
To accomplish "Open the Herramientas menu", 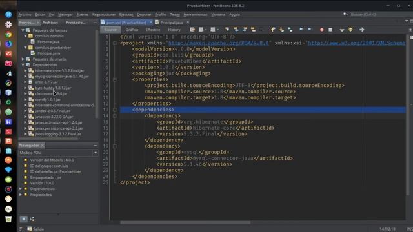I will click(196, 14).
